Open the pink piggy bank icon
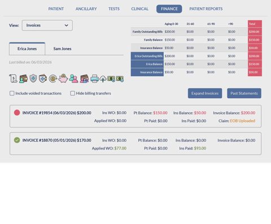 pyautogui.click(x=63, y=78)
